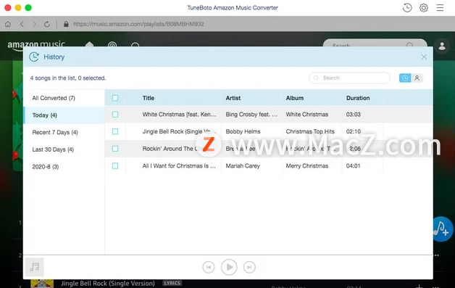455x288 pixels.
Task: Open the hamburger menu in title bar
Action: (x=440, y=8)
